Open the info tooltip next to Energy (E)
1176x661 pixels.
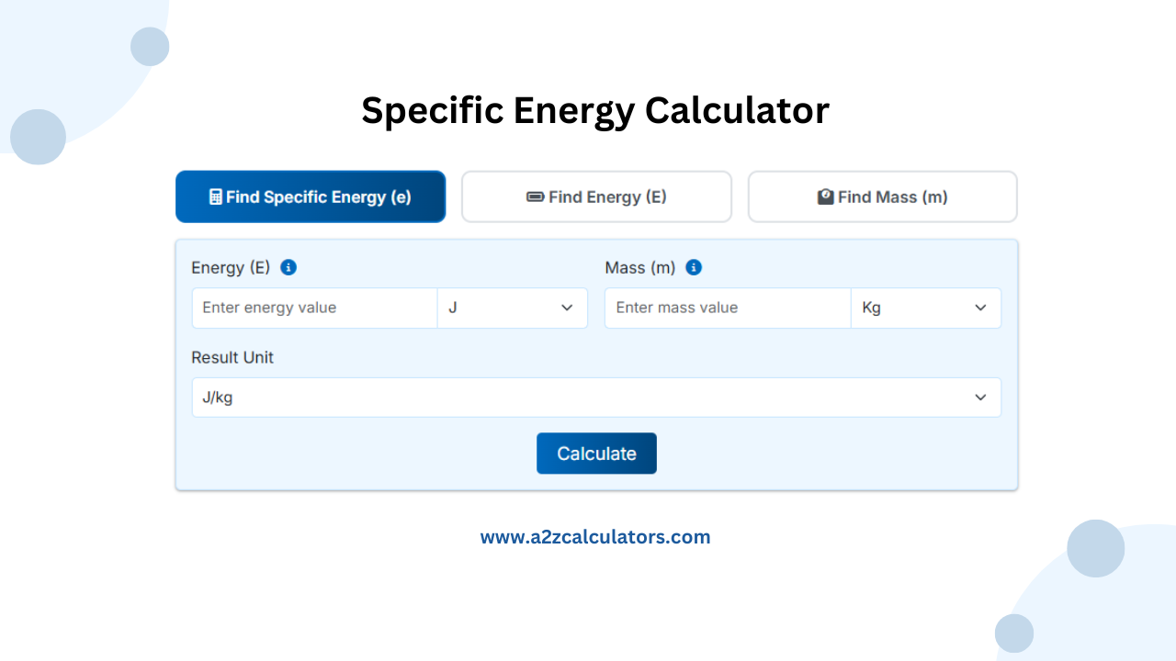tap(288, 267)
